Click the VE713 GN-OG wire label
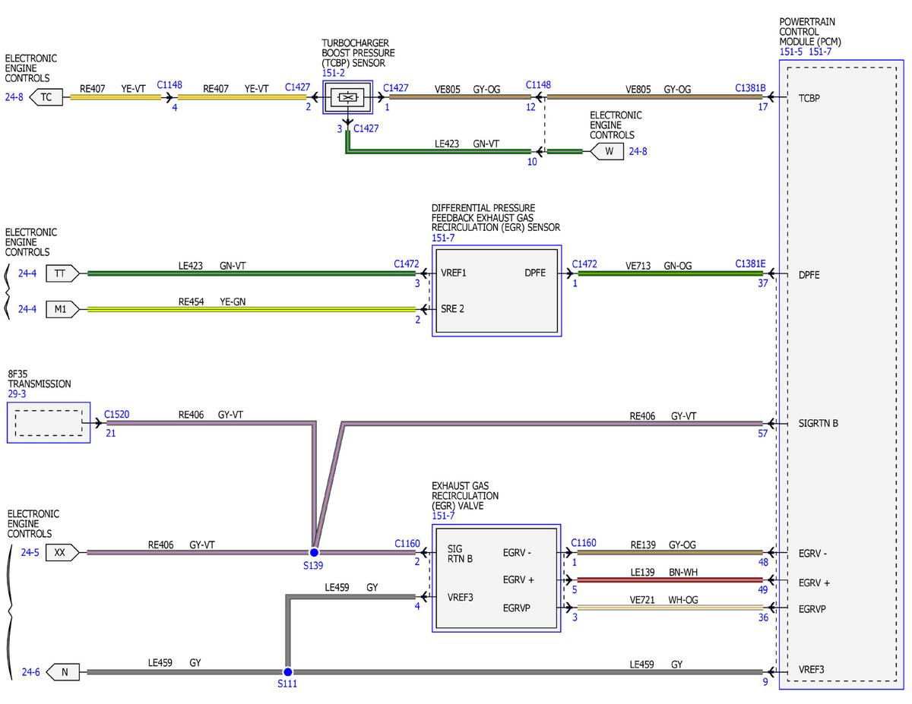912x704 pixels. tap(658, 266)
